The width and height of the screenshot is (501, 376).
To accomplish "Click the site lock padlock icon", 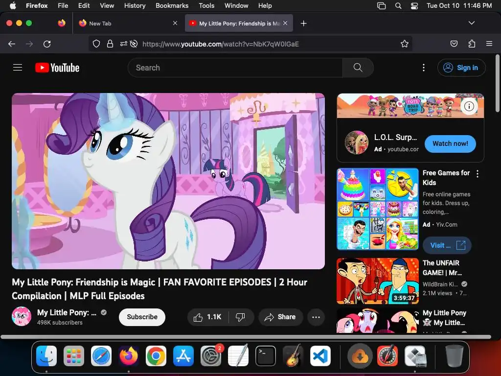I will [110, 44].
